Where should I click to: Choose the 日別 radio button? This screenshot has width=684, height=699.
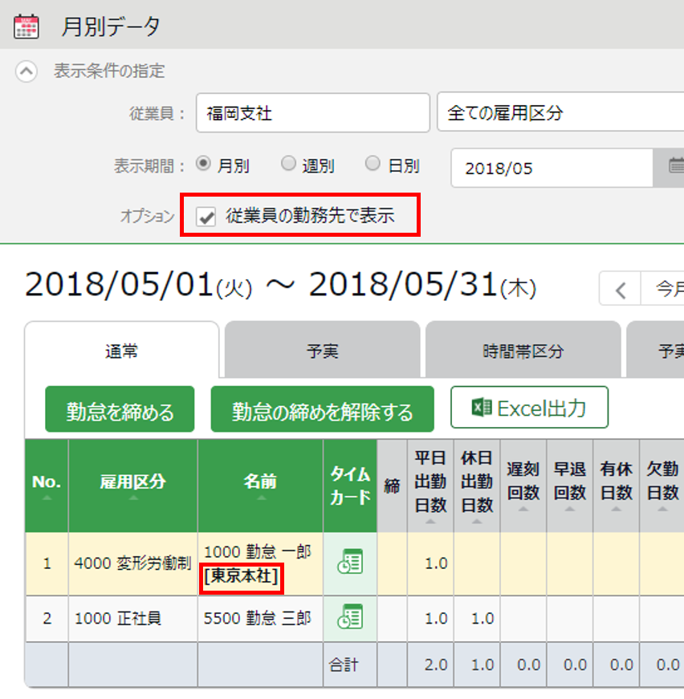373,165
